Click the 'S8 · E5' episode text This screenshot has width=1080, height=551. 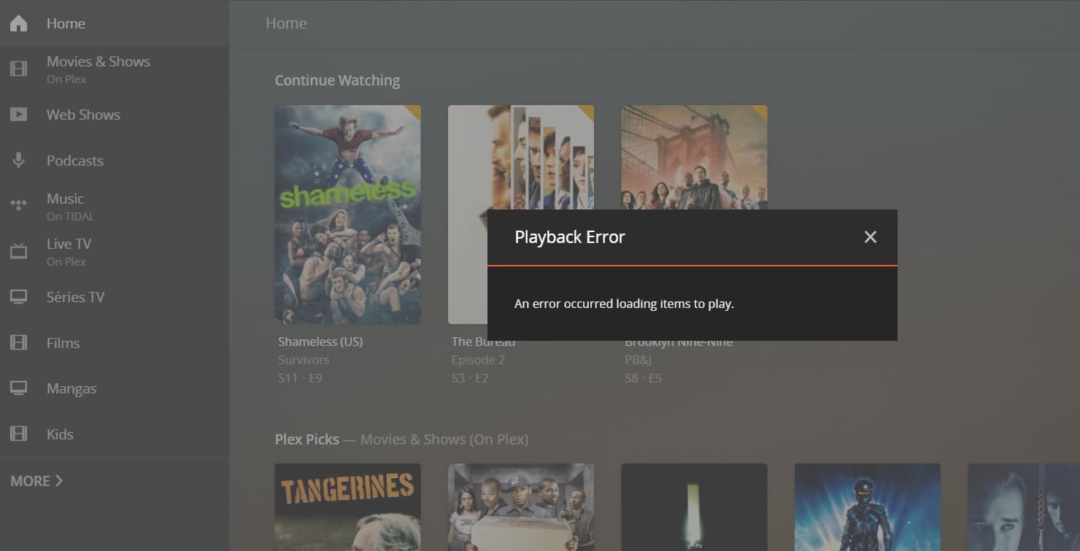click(643, 378)
